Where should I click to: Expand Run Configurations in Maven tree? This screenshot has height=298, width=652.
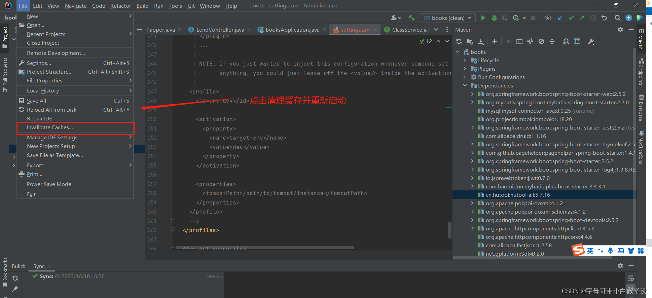[465, 77]
